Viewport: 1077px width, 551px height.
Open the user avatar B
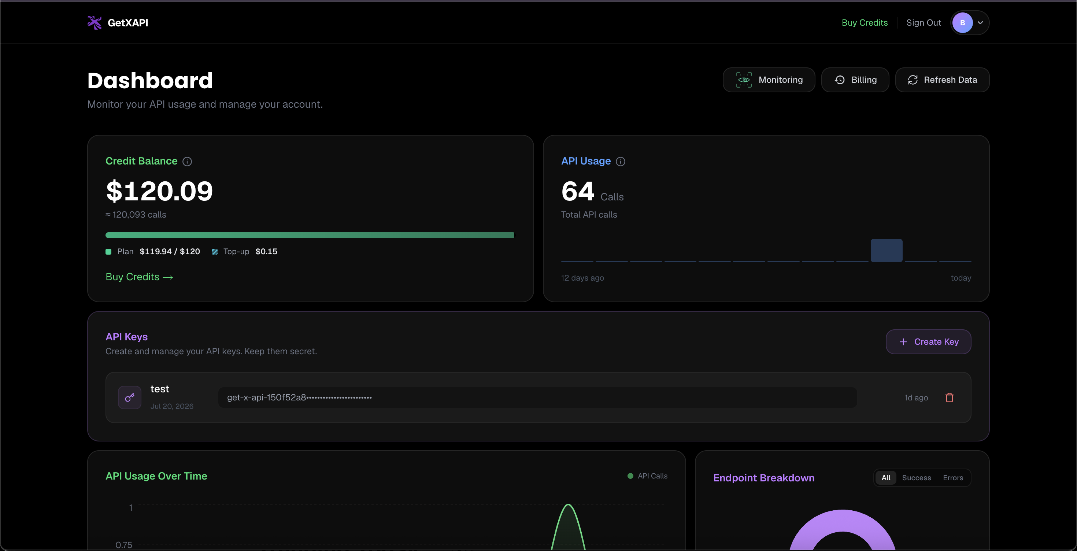tap(962, 23)
